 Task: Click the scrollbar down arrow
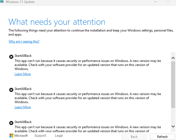pos(173,126)
